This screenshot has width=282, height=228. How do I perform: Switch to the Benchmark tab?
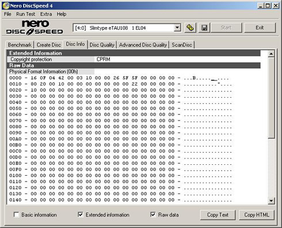(20, 45)
